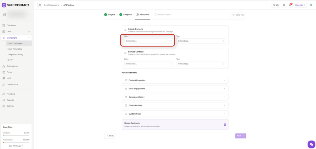Click the workspace building icon
This screenshot has height=149, width=316.
(5, 15)
